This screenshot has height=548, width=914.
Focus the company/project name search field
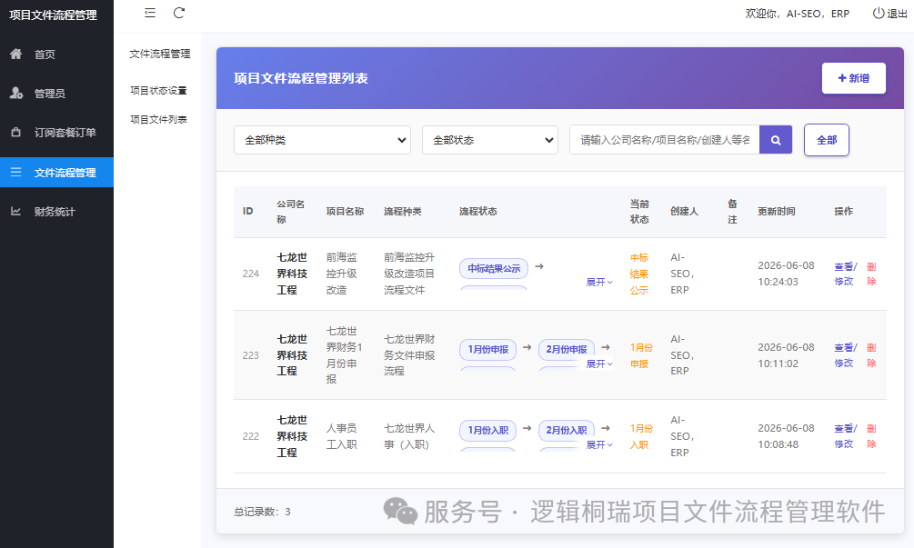(665, 140)
